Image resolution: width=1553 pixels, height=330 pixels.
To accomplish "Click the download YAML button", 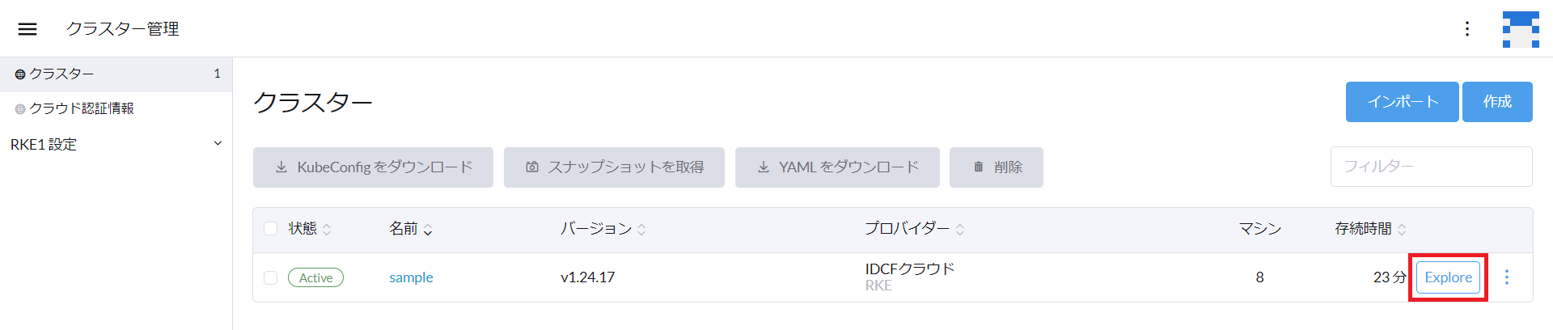I will pos(837,167).
